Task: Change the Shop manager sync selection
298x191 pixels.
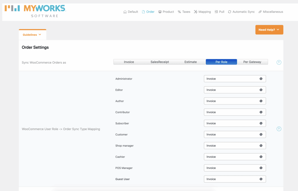Action: point(235,145)
